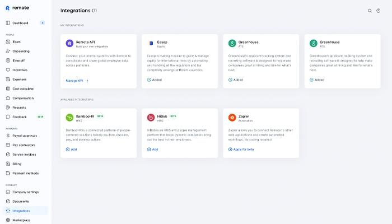Image resolution: width=392 pixels, height=224 pixels.
Task: Click the Pay contractors icon
Action: [x=8, y=145]
